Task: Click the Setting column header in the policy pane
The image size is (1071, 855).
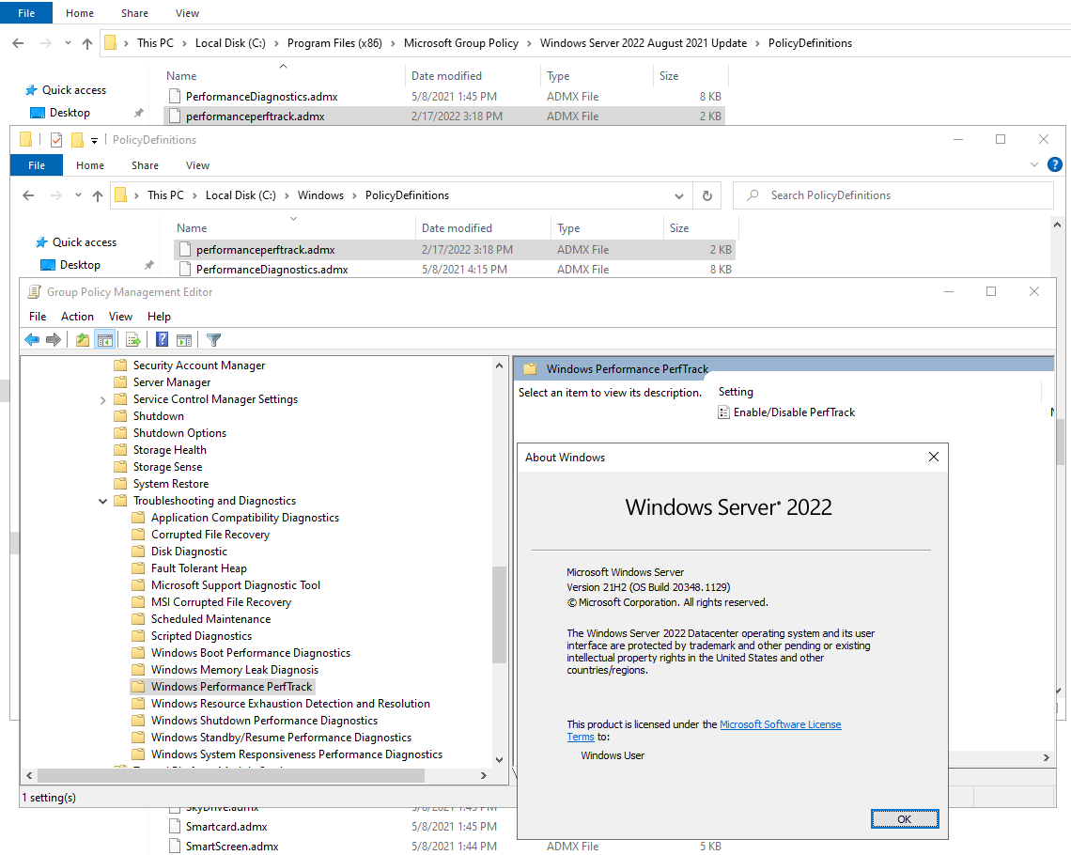Action: click(x=736, y=391)
